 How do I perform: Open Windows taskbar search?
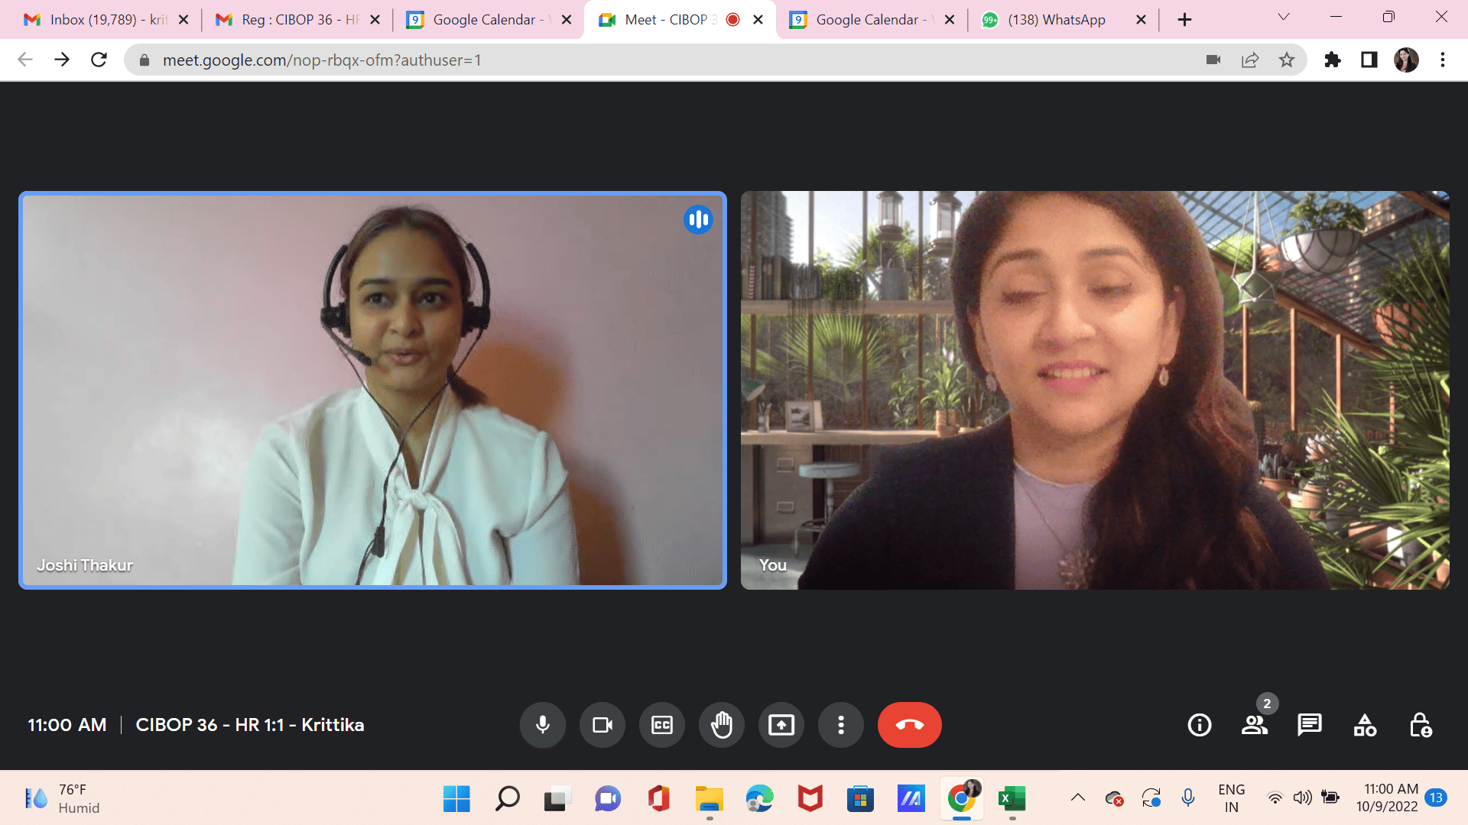pyautogui.click(x=507, y=799)
